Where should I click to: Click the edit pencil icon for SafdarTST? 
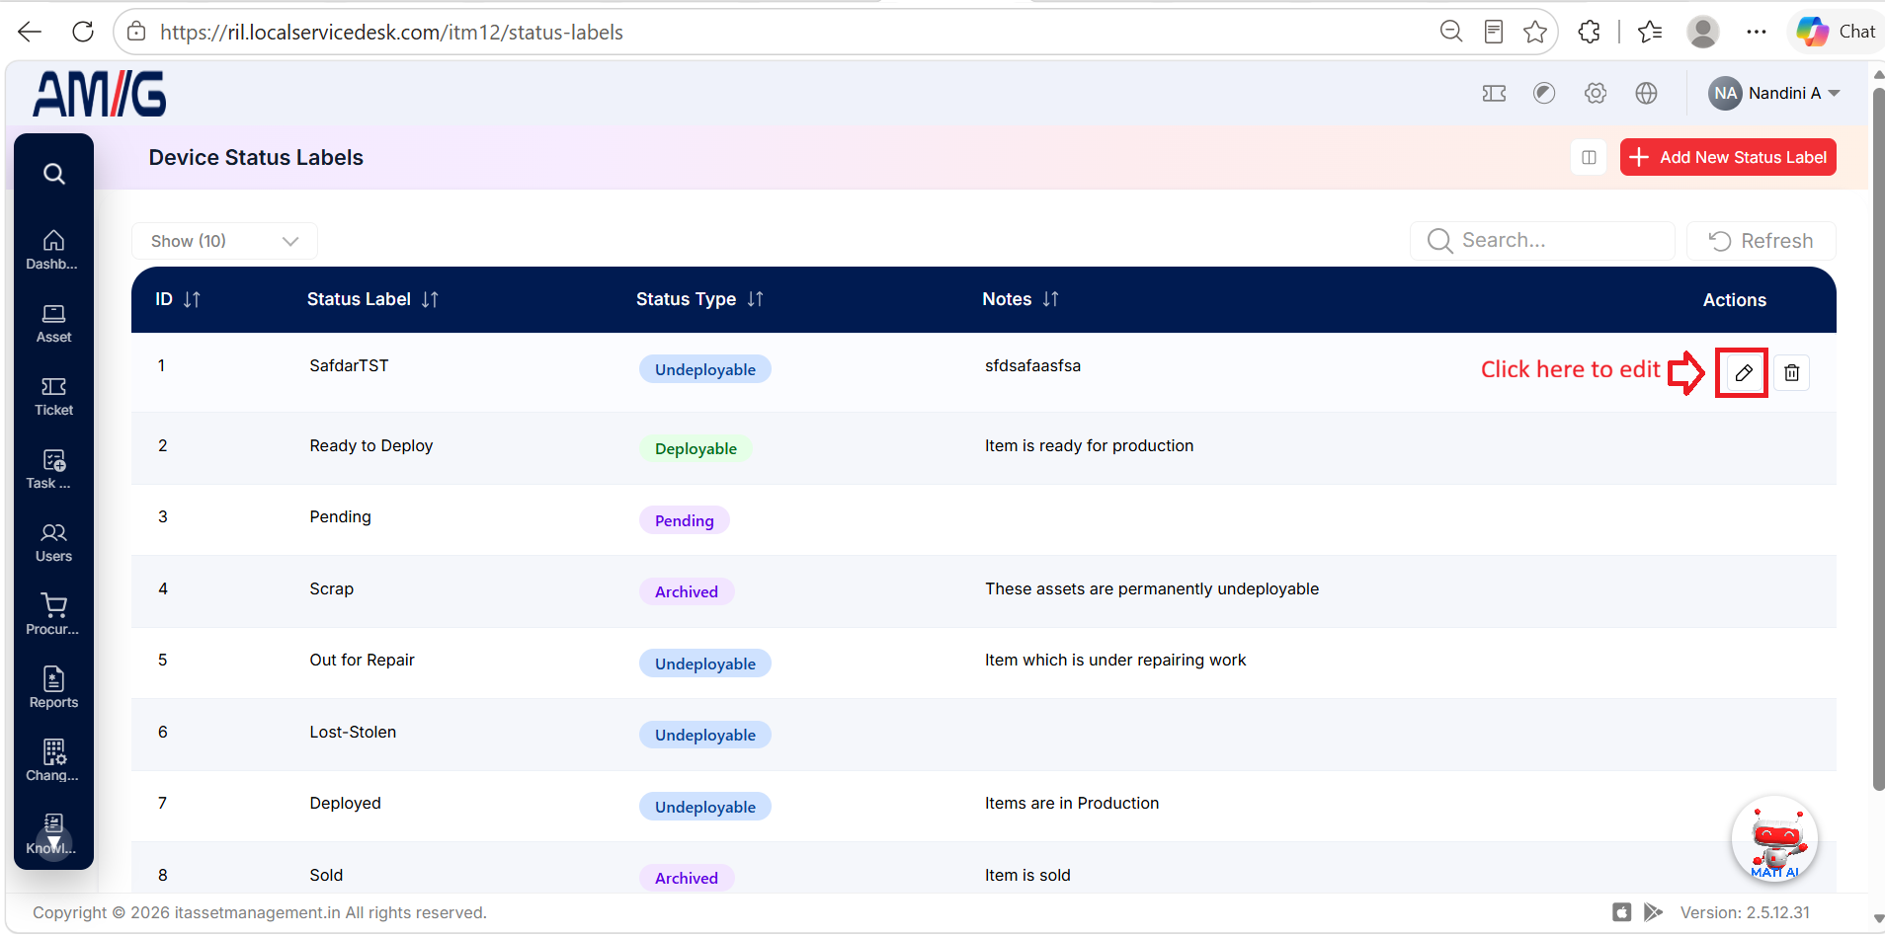tap(1743, 373)
